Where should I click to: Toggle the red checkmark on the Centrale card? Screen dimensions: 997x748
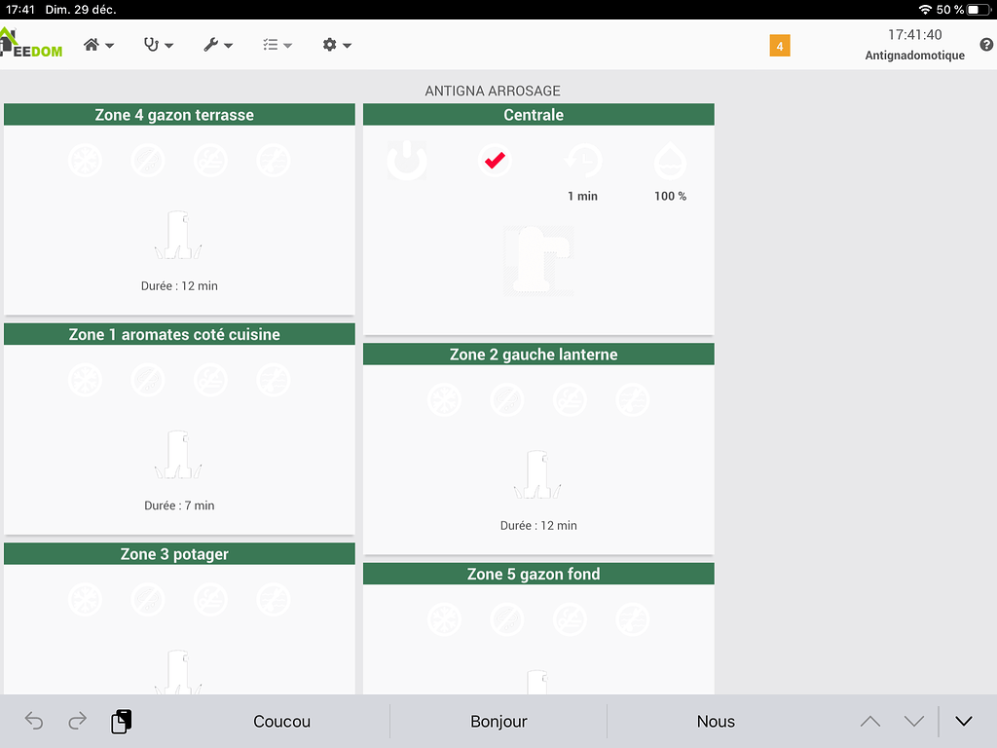coord(495,161)
